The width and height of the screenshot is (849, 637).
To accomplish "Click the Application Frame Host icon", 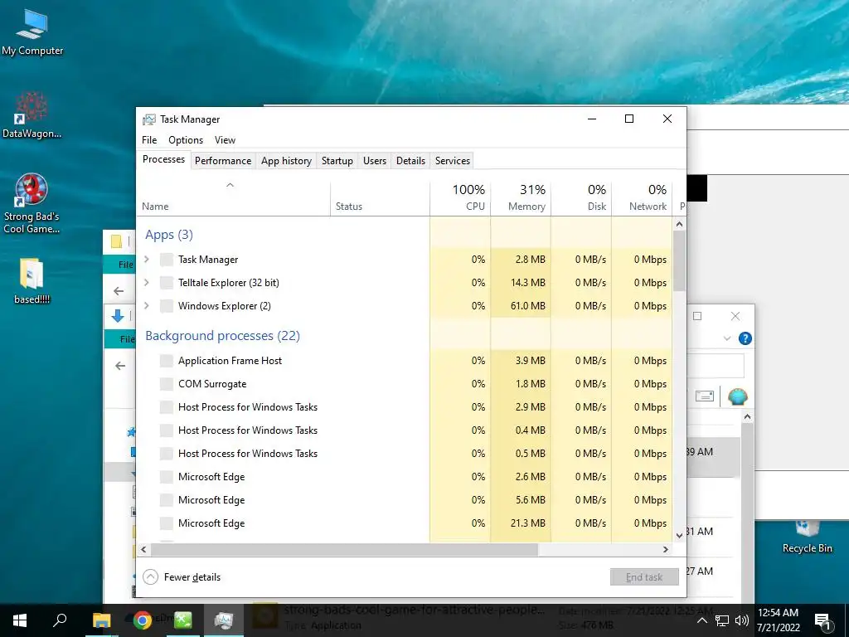I will [166, 361].
